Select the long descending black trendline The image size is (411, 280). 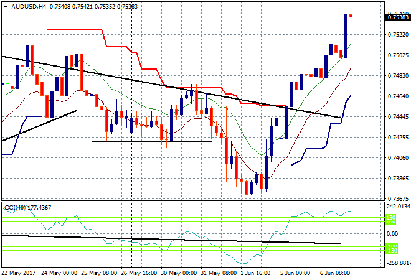[171, 87]
